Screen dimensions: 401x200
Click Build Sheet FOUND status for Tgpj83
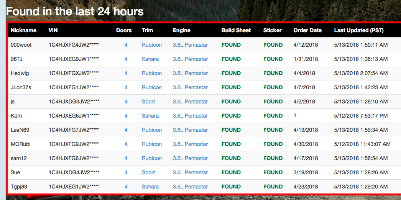click(231, 187)
